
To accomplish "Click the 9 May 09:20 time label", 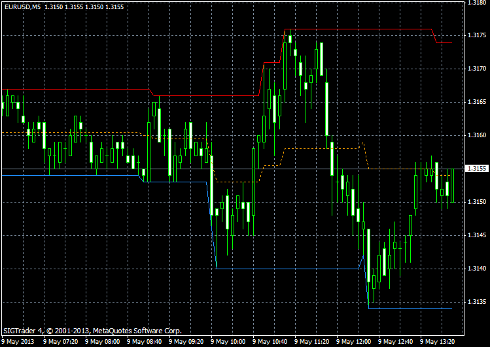I will 186,342.
